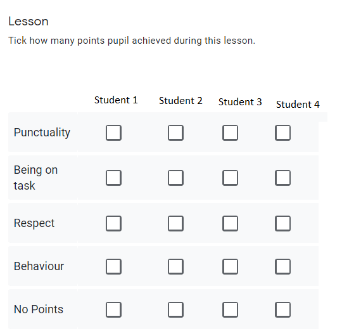Select Respect checkbox for Student 2
Screen dimensions: 361x331
click(175, 223)
